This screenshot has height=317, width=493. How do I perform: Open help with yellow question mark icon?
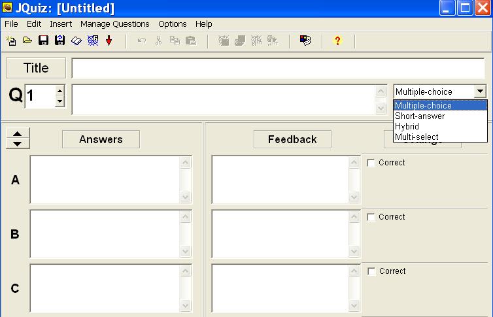tap(337, 41)
